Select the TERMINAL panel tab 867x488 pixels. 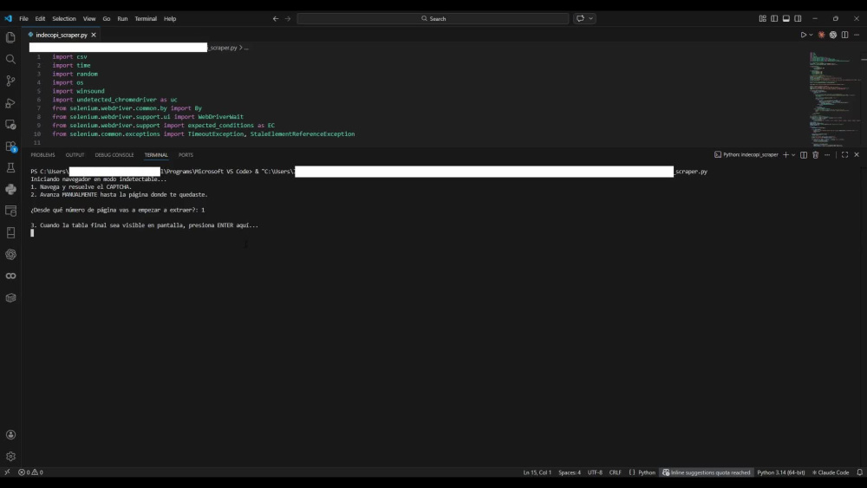coord(156,155)
